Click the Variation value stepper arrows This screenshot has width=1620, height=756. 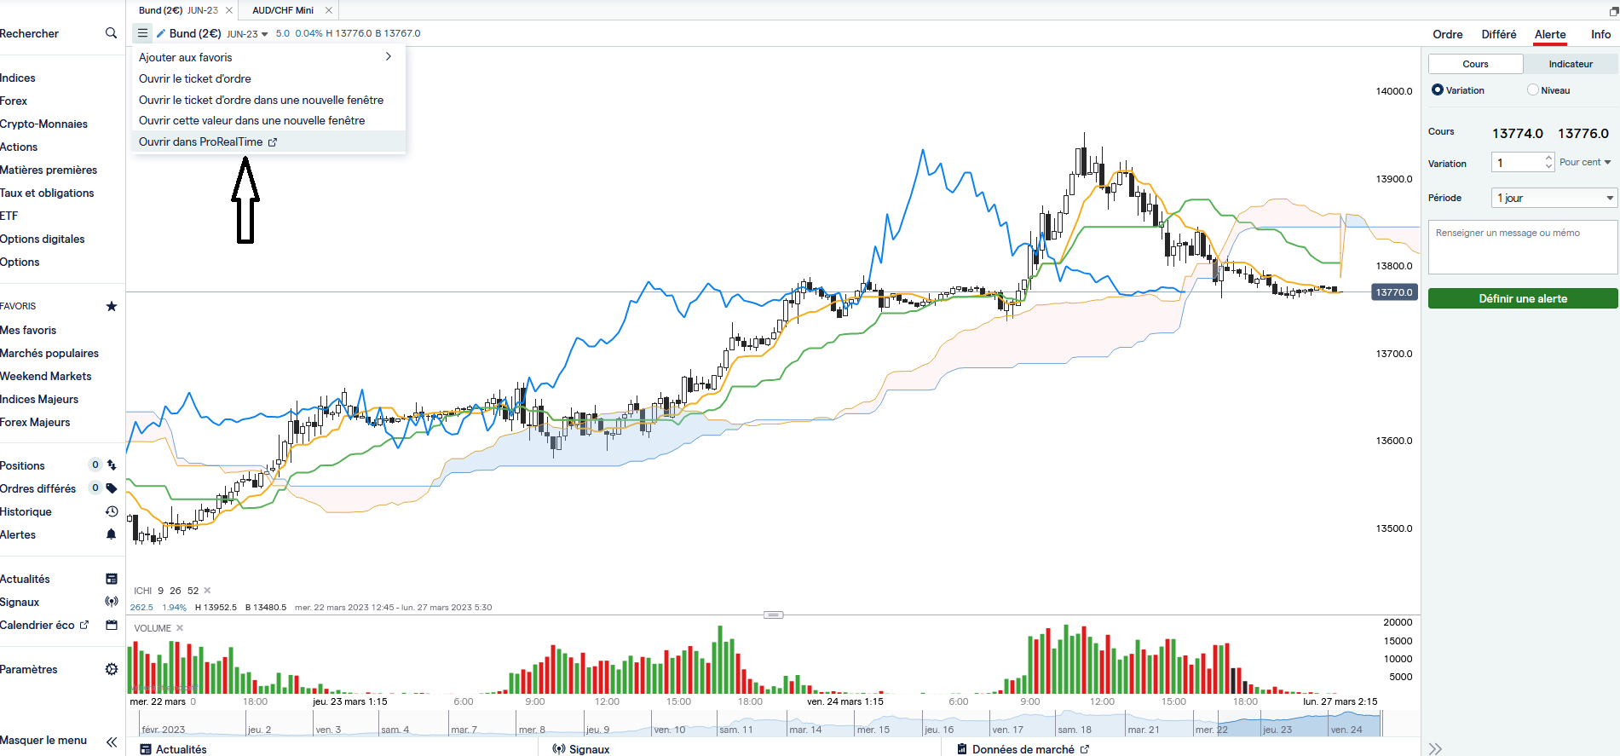tap(1548, 162)
